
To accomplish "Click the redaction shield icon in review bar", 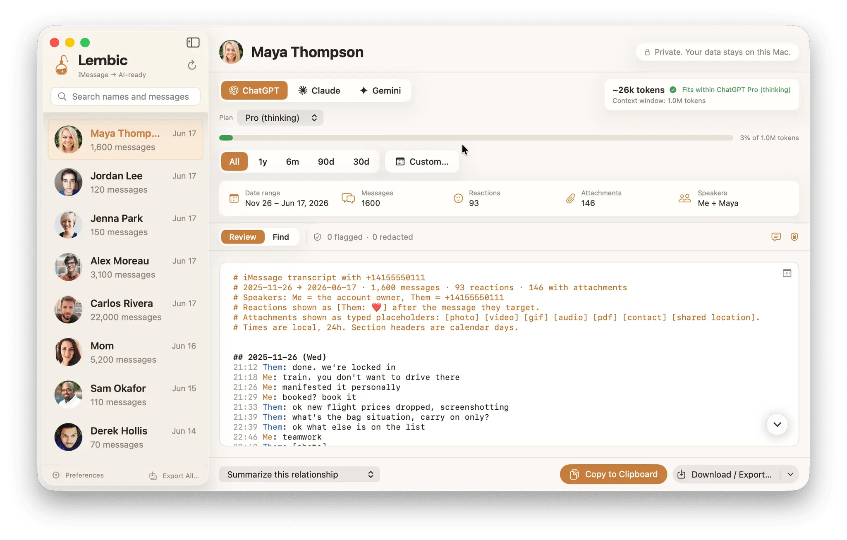I will pyautogui.click(x=794, y=237).
